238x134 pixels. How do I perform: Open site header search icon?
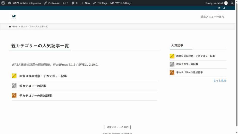(x=224, y=8)
